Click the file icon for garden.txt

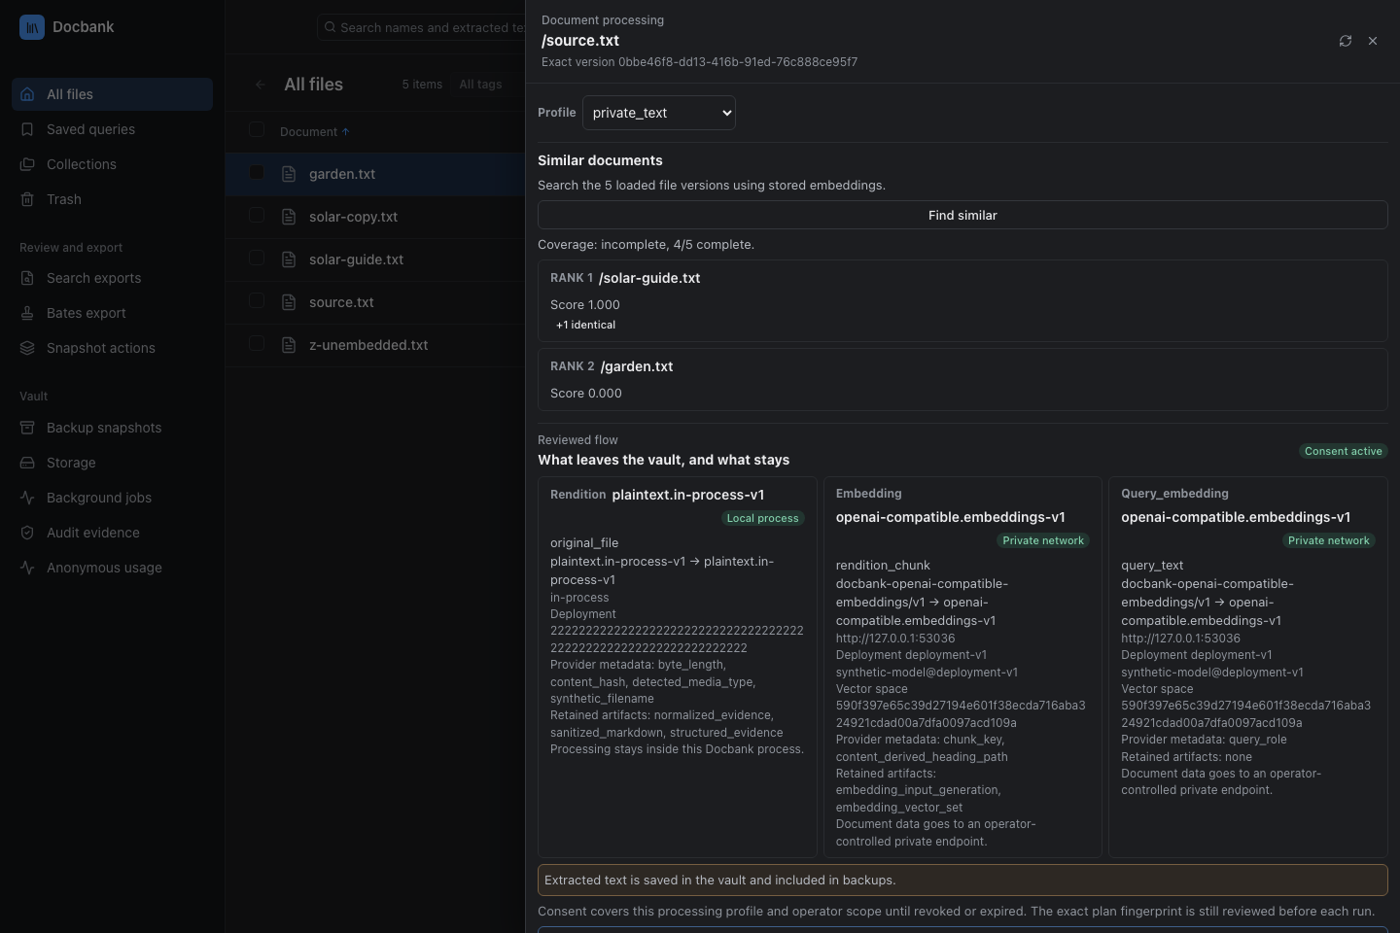point(289,174)
